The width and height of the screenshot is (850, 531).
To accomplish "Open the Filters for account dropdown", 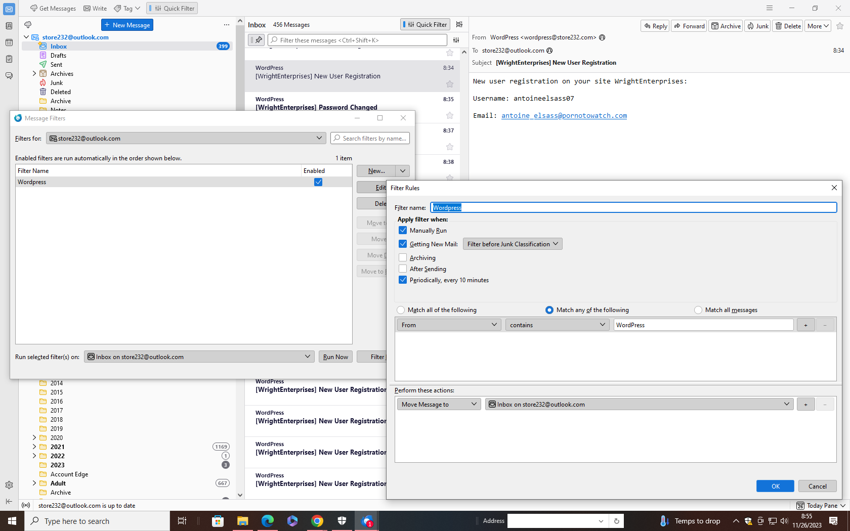I will (186, 138).
